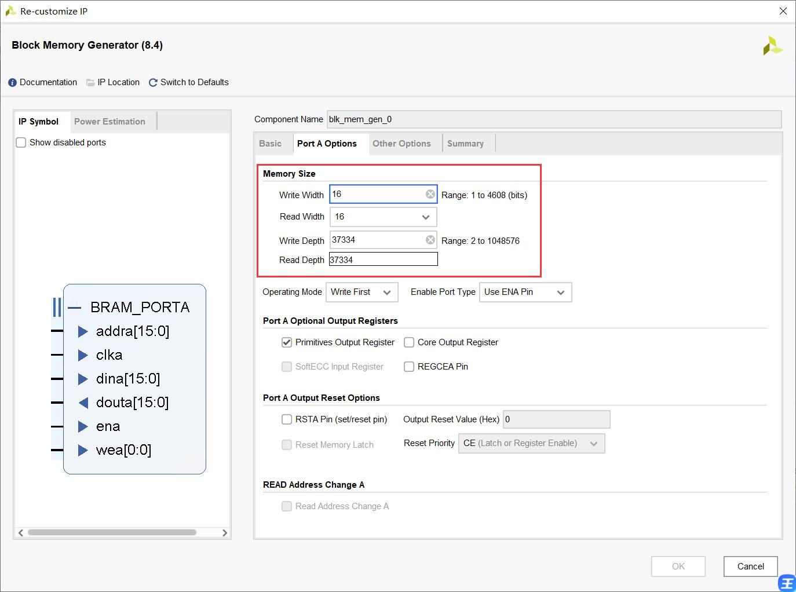Screen dimensions: 796x592
Task: Enable the REGCEA Pin checkbox
Action: pos(409,367)
